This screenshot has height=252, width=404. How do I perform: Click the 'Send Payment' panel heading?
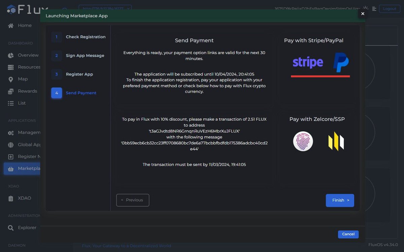[194, 40]
